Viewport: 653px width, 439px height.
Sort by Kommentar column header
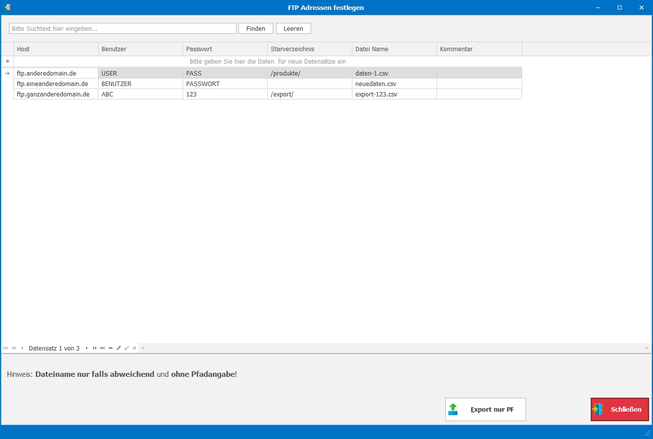coord(479,49)
